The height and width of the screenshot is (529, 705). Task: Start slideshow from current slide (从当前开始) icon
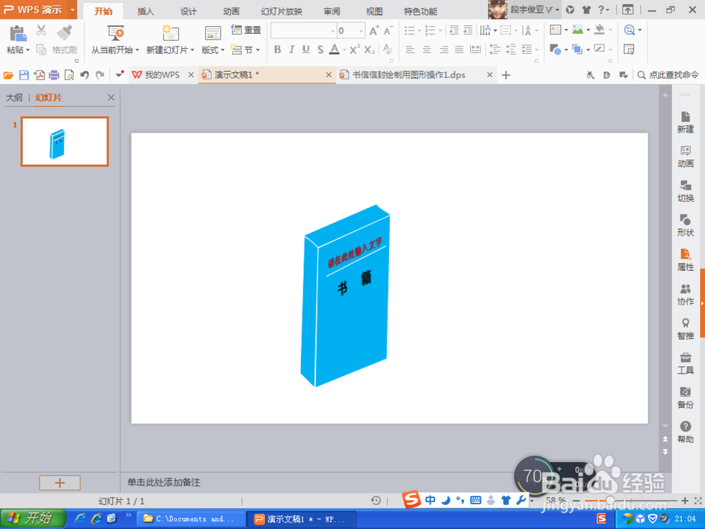coord(116,33)
